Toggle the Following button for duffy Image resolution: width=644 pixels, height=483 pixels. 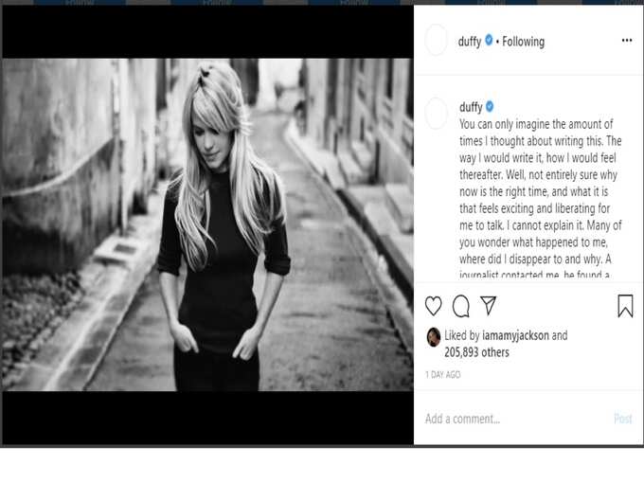[x=523, y=42]
